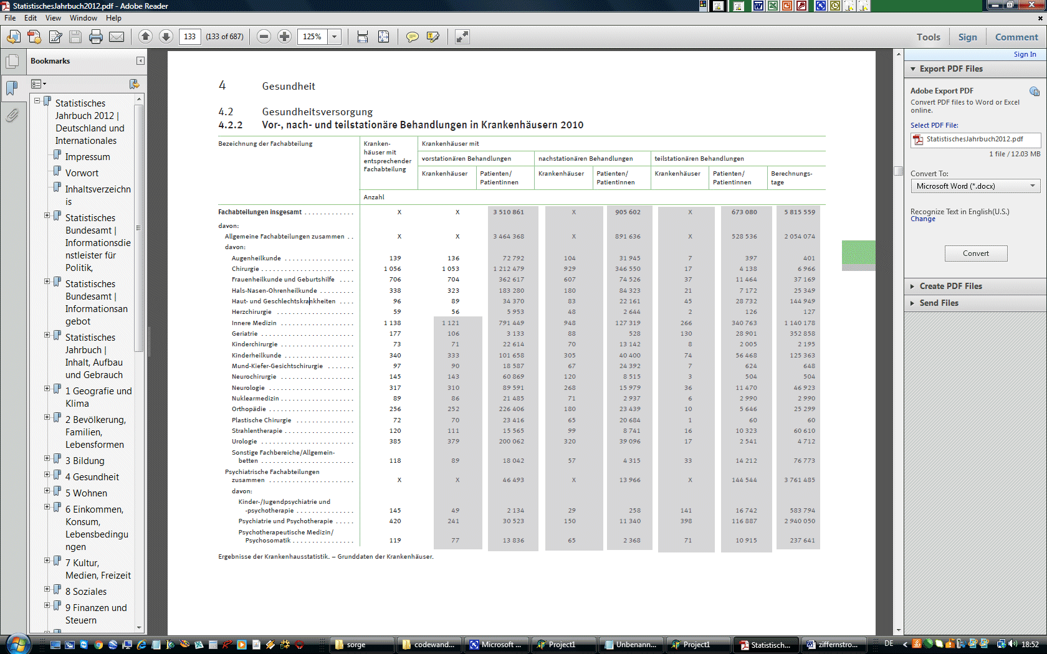Click the volume icon in system tray
The image size is (1047, 654).
(1013, 644)
